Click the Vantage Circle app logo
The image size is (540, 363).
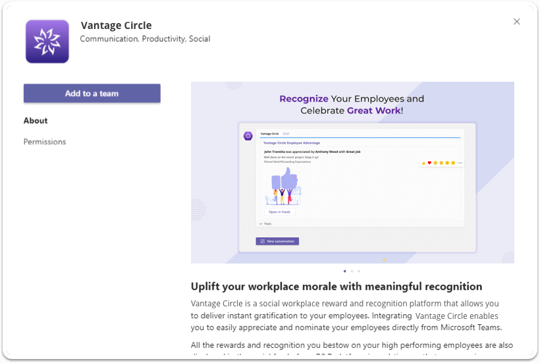[x=47, y=42]
